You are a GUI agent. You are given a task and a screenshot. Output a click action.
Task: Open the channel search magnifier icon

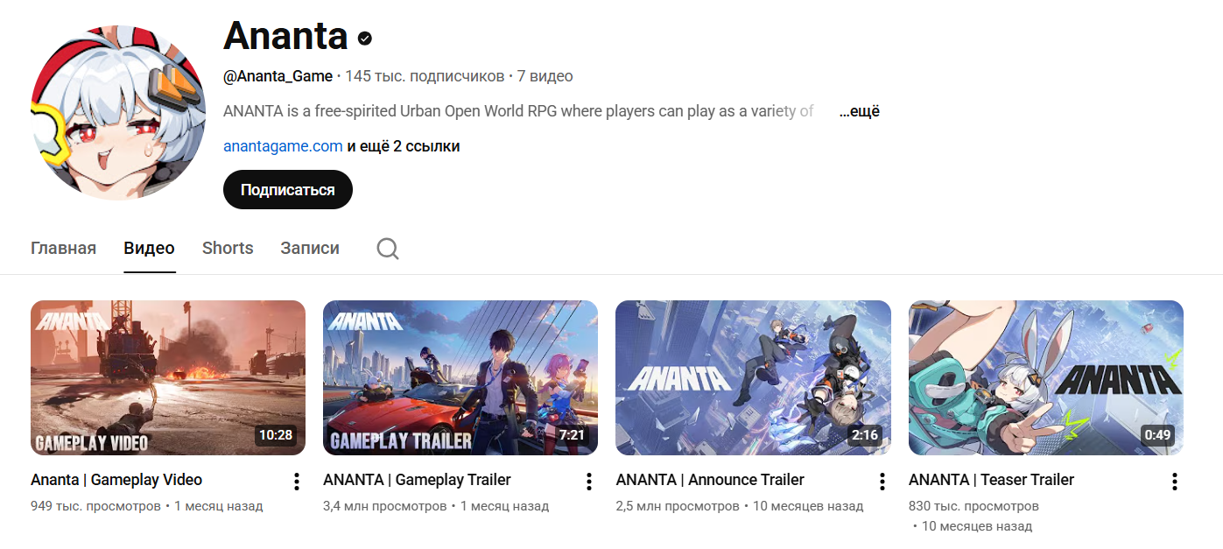tap(388, 249)
